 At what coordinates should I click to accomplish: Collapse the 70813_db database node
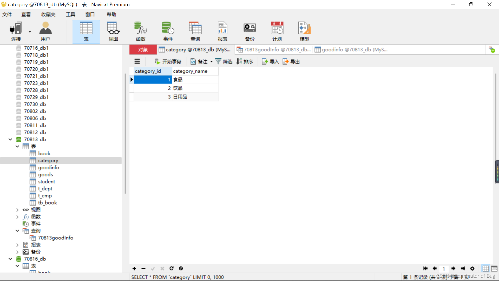(10, 139)
